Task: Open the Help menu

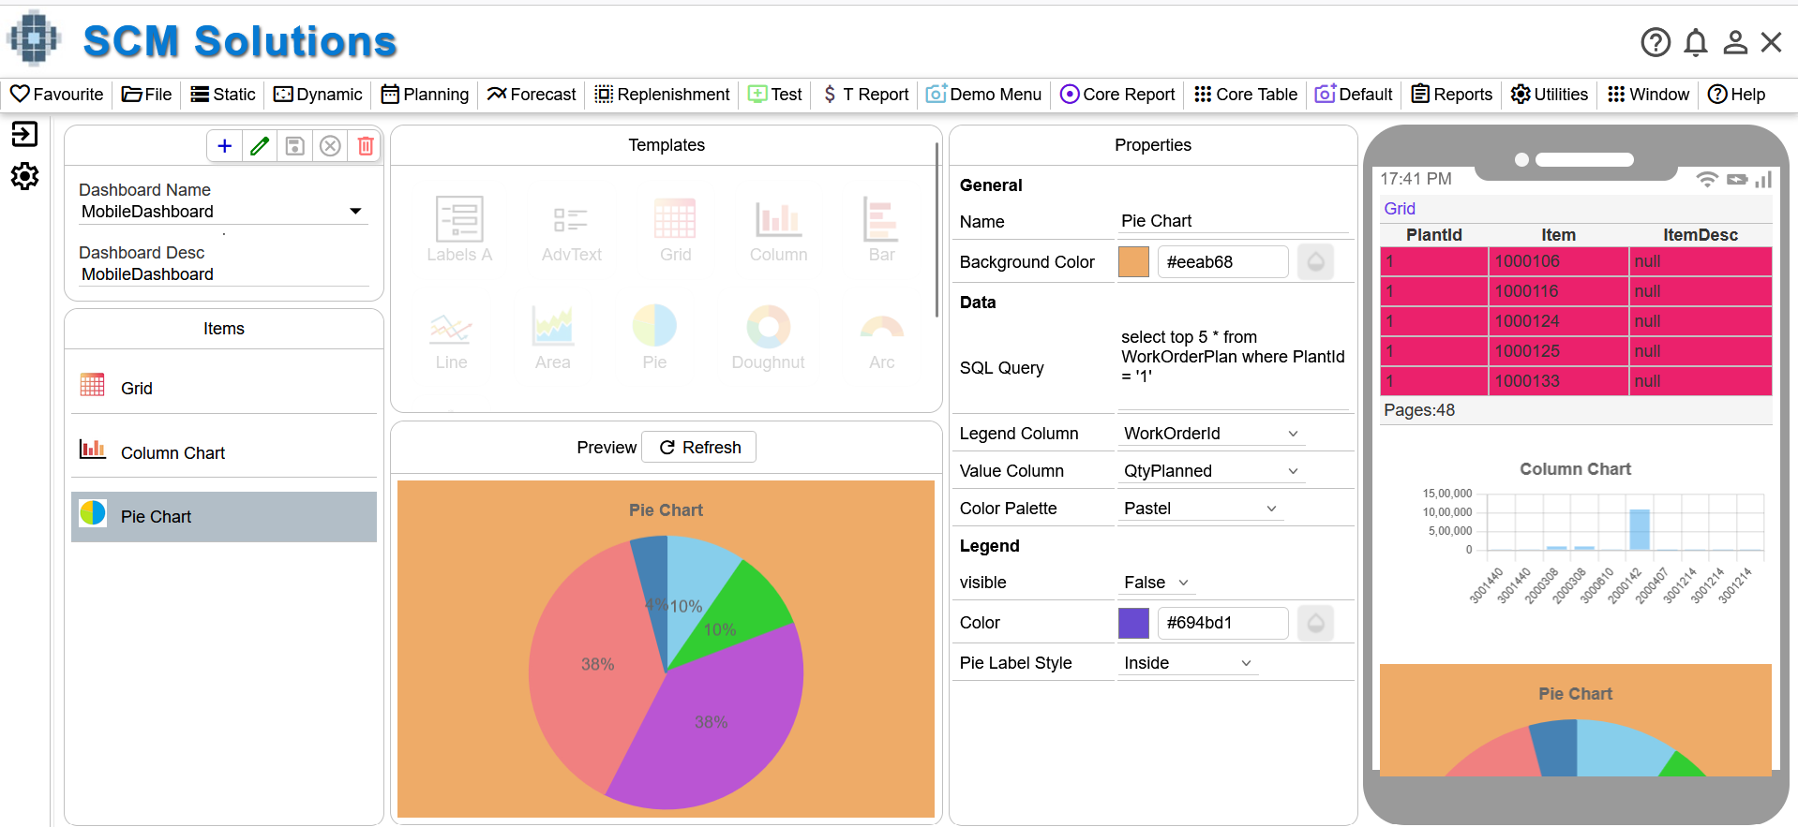Action: pos(1736,95)
